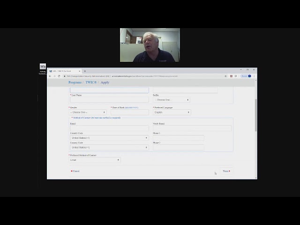Maximize the Chrome window
This screenshot has height=225, width=300.
[247, 70]
